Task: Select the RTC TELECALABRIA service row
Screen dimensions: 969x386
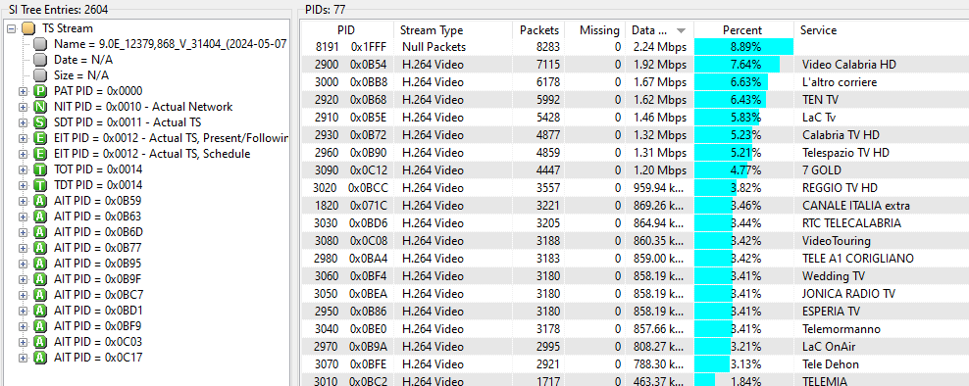Action: pos(635,223)
